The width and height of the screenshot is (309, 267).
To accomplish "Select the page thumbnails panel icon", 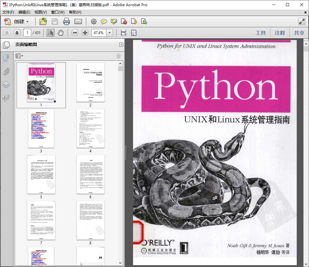I will [6, 45].
